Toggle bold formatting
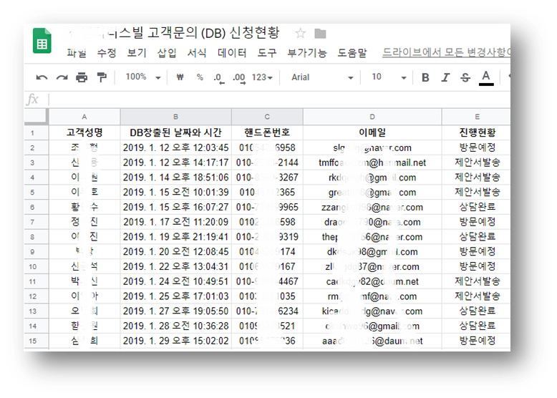 click(425, 77)
